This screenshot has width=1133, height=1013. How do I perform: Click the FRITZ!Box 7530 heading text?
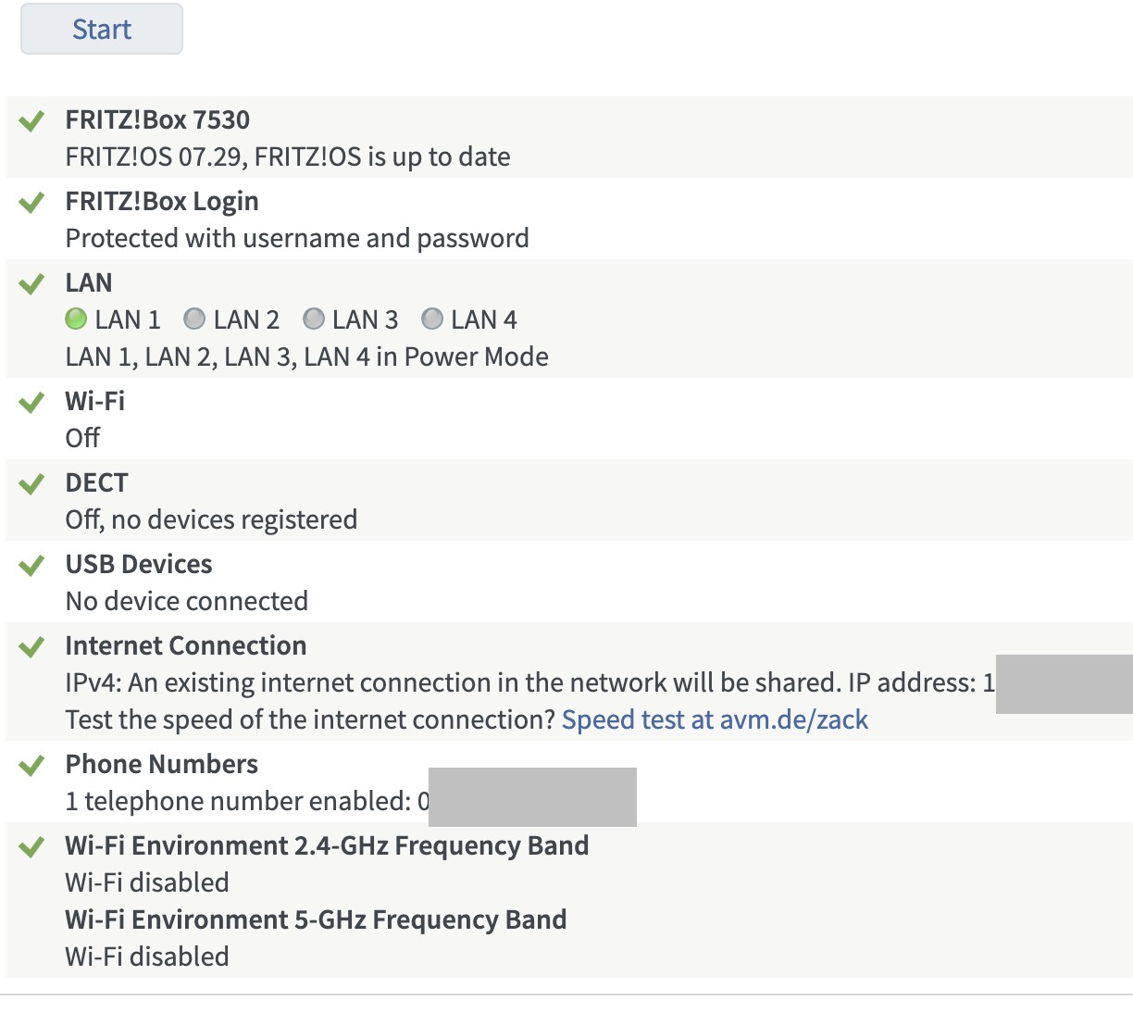[x=157, y=120]
